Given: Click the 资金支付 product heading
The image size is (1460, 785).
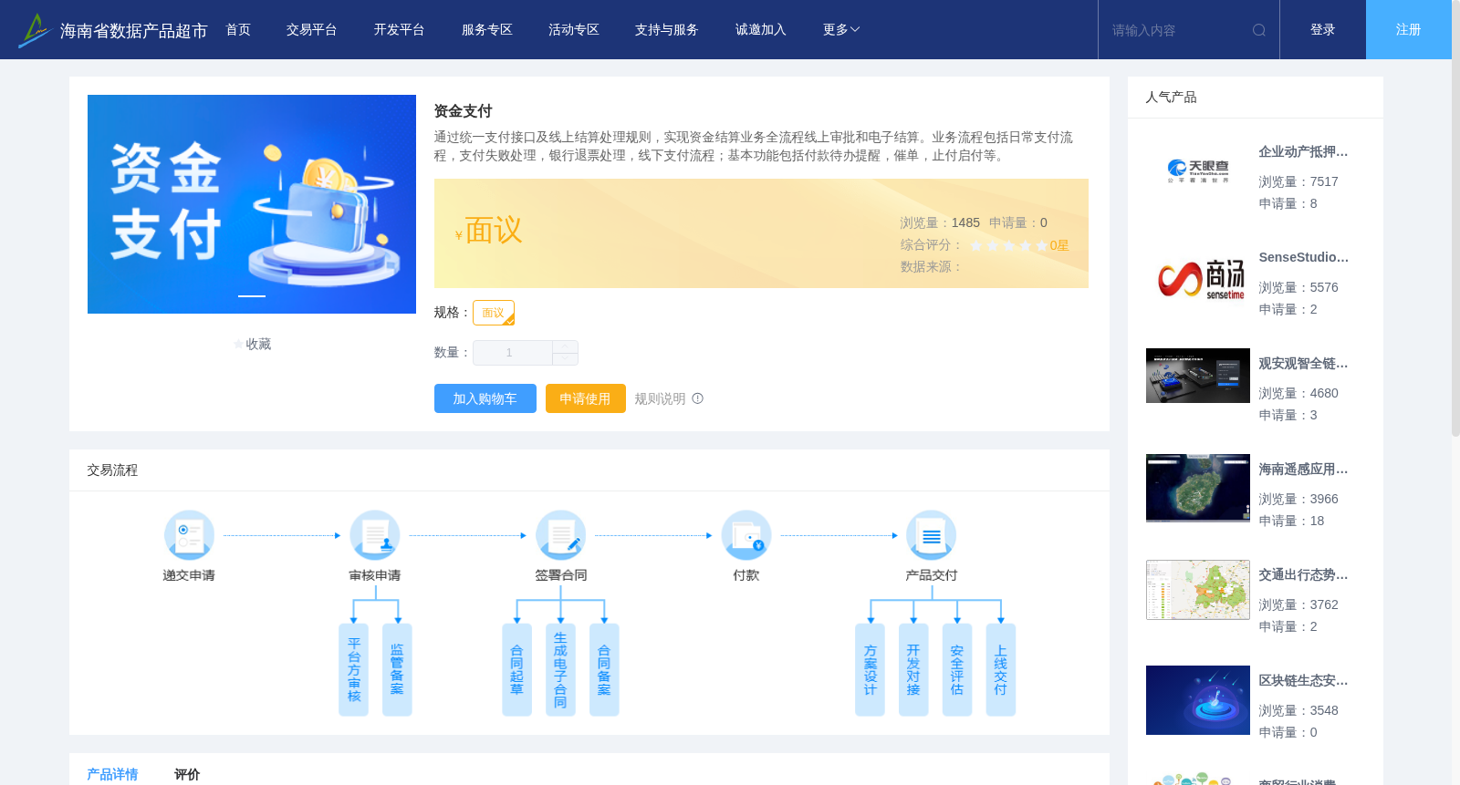Looking at the screenshot, I should click(x=463, y=110).
